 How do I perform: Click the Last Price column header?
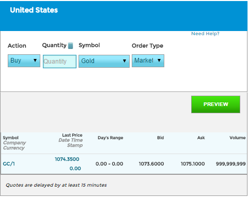click(72, 135)
